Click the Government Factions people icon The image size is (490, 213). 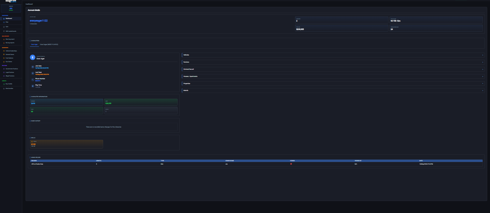click(x=4, y=69)
